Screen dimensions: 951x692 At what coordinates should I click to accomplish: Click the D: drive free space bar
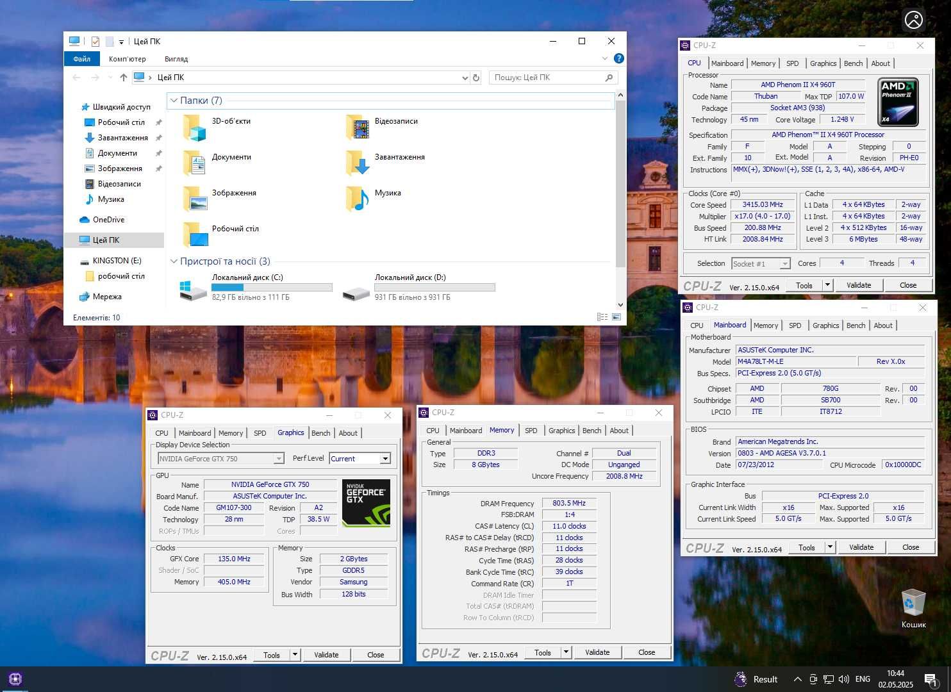[x=434, y=288]
